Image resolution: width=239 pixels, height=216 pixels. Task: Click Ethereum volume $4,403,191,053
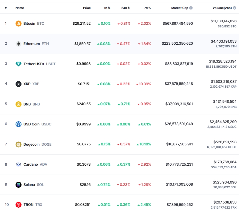223,41
